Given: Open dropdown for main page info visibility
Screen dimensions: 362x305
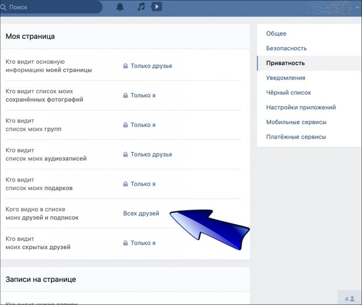Looking at the screenshot, I should click(x=148, y=66).
